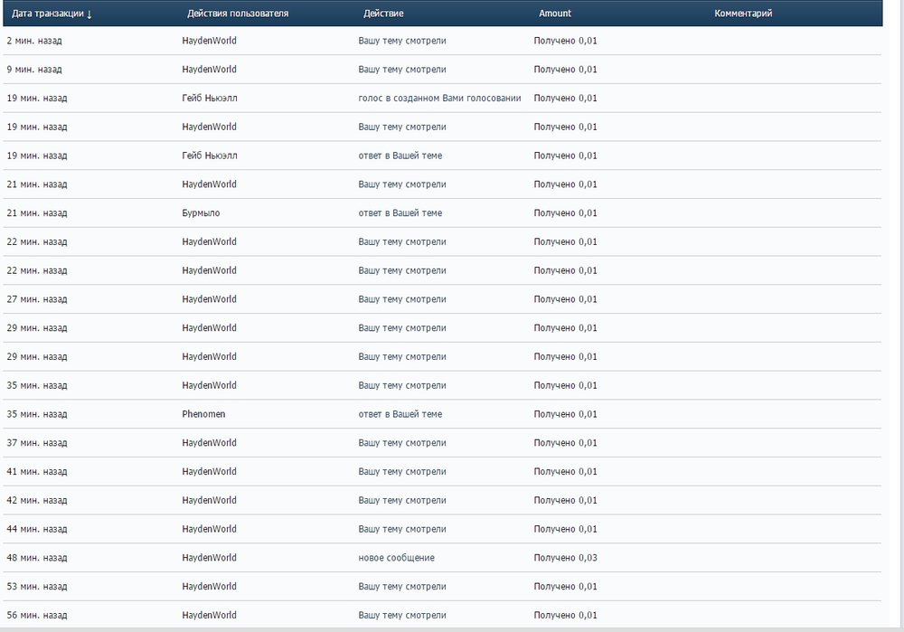Sort the table by Amount header
904x632 pixels.
pyautogui.click(x=555, y=14)
